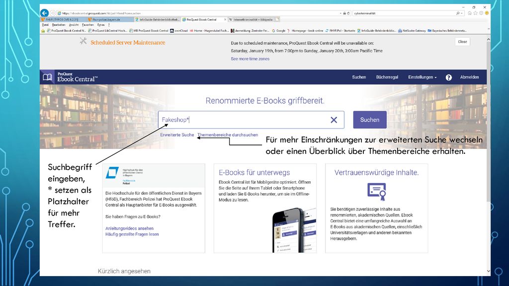Open the Bayerisches Behördennetz bookmark
Viewport: 509px width, 286px height.
click(447, 31)
